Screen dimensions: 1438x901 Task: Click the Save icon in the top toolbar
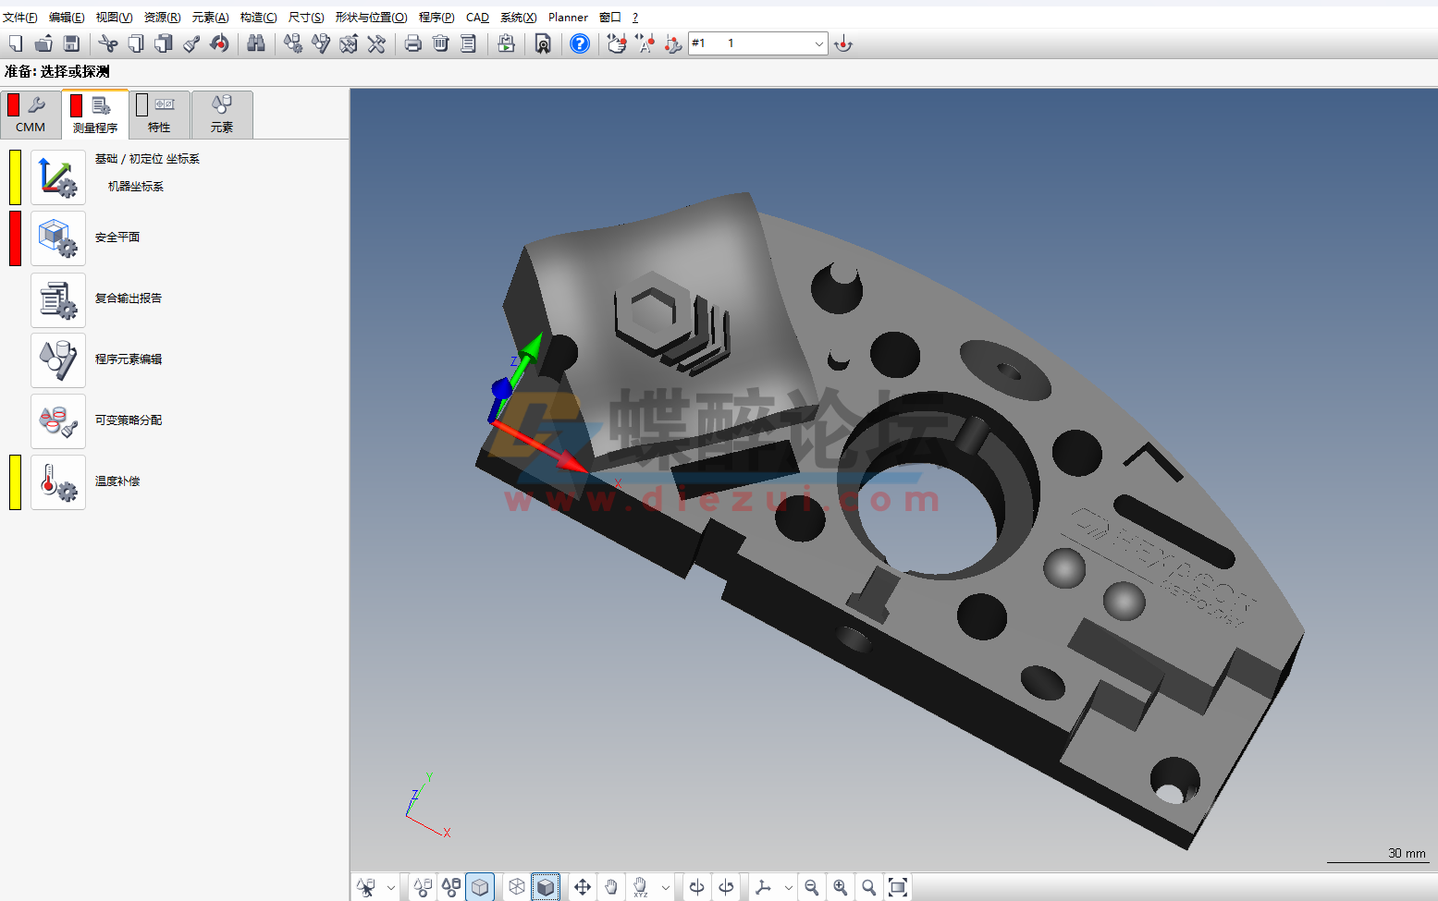[69, 43]
